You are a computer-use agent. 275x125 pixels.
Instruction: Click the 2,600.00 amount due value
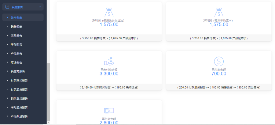click(109, 123)
